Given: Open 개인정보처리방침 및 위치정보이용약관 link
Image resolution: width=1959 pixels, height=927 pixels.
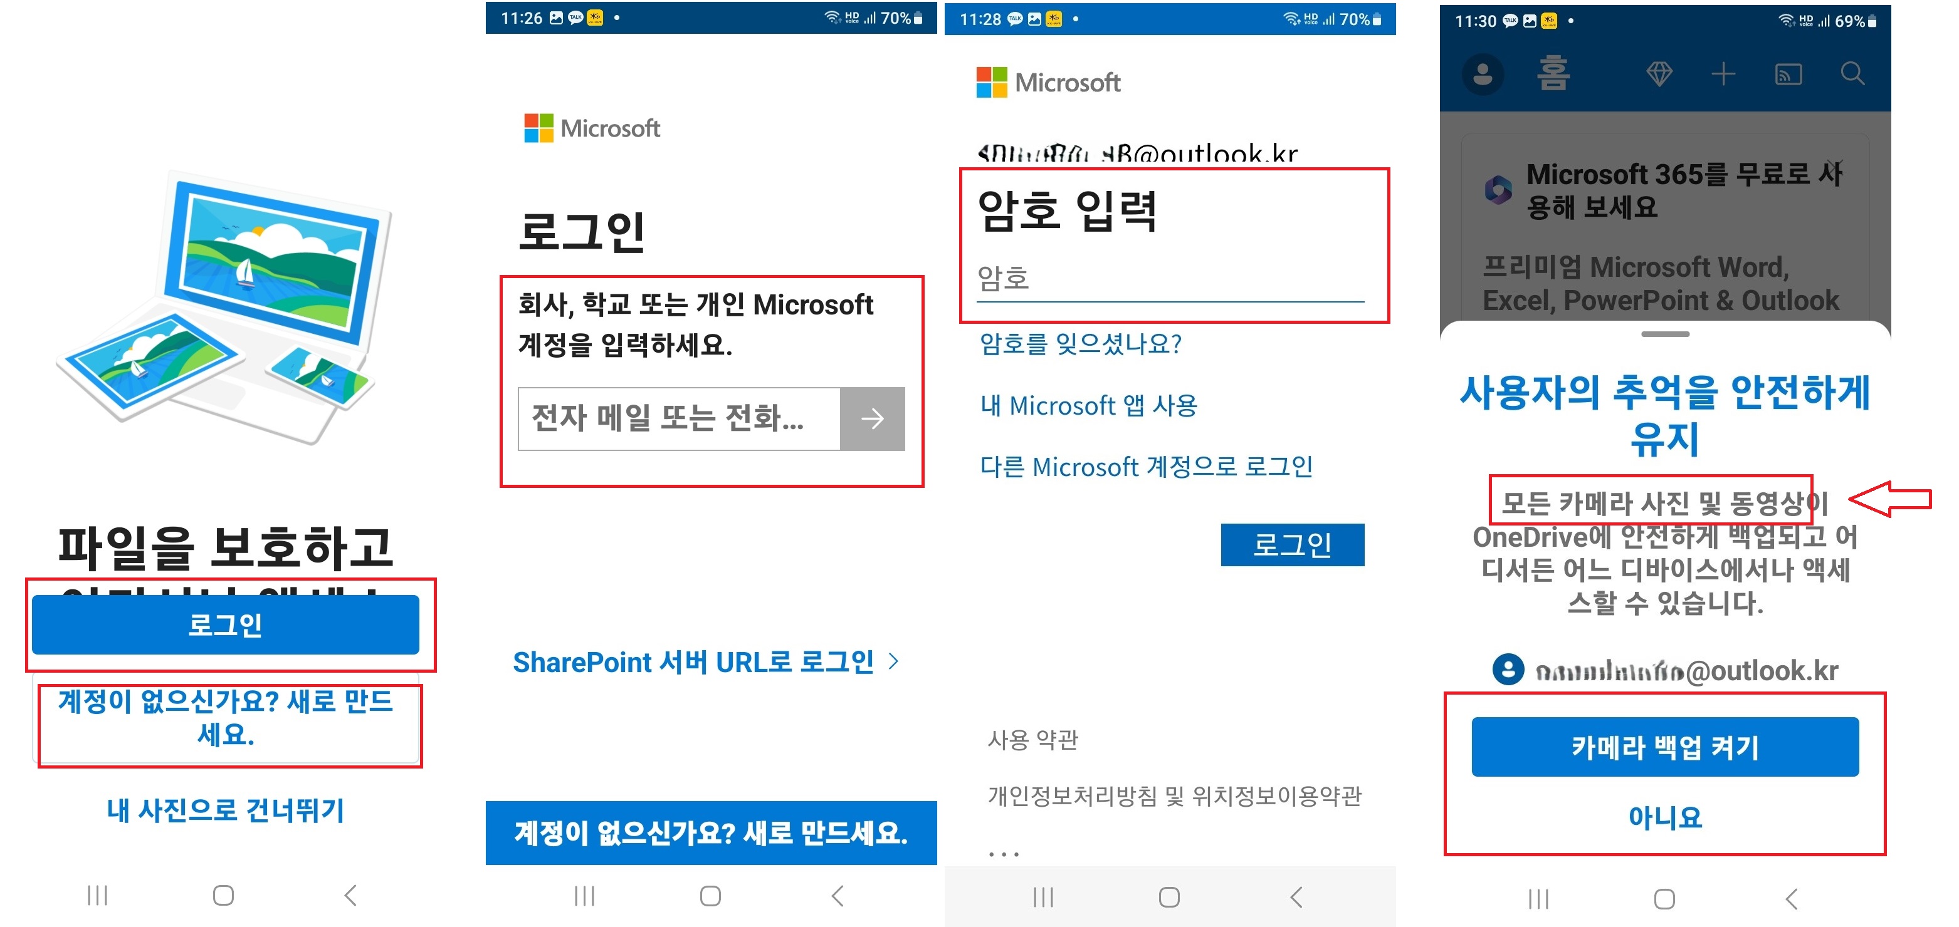Looking at the screenshot, I should click(x=1174, y=795).
